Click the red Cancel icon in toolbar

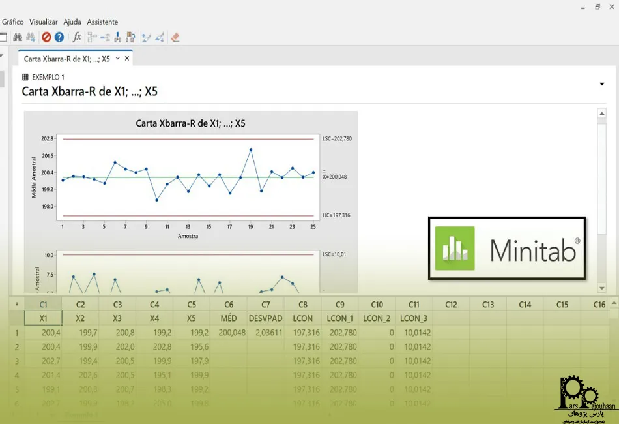[46, 37]
